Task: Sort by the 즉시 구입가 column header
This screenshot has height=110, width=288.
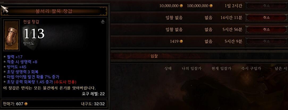Action: [x=251, y=69]
